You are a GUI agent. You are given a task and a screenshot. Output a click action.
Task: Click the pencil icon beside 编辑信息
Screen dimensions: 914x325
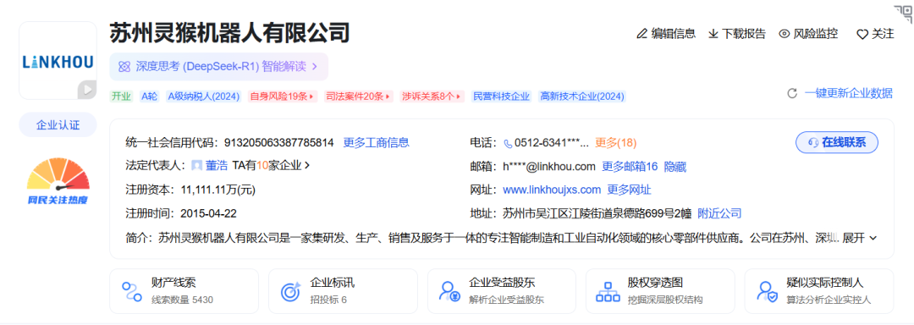click(x=641, y=34)
